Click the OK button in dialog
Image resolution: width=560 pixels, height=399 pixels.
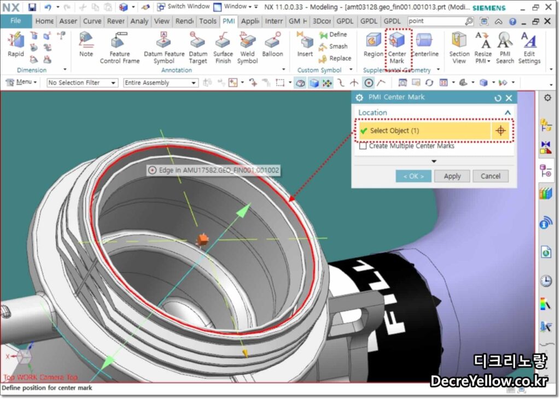pos(413,176)
